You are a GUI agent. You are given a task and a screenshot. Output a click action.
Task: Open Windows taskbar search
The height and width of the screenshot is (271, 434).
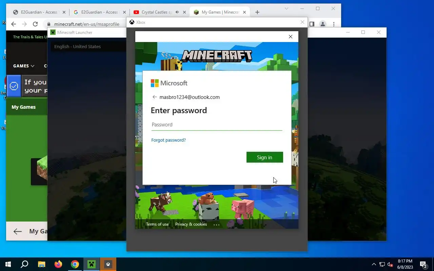coord(24,264)
